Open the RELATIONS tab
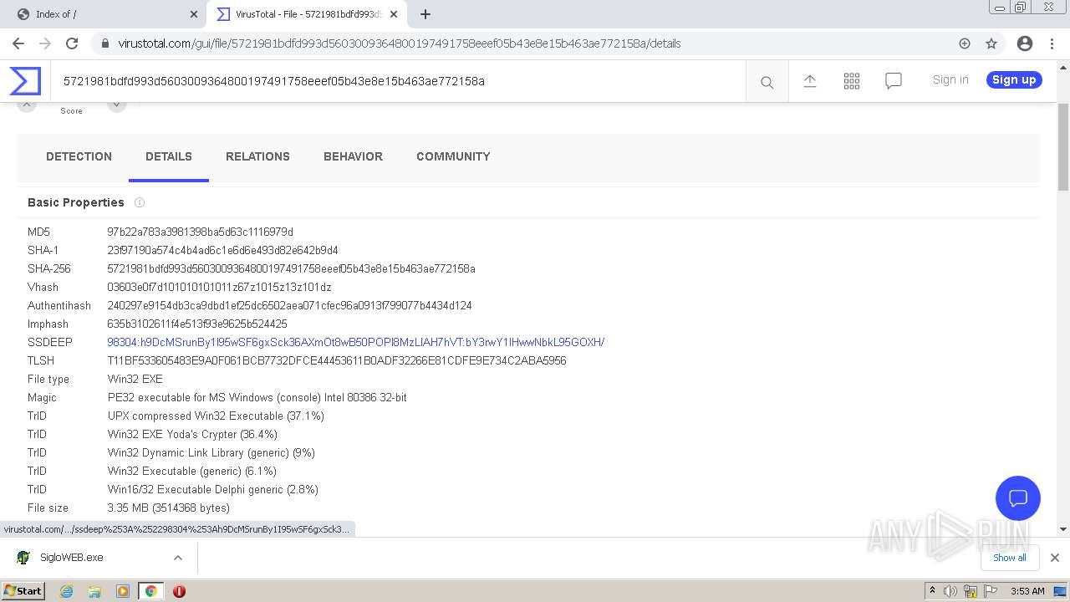The width and height of the screenshot is (1070, 602). pos(257,156)
